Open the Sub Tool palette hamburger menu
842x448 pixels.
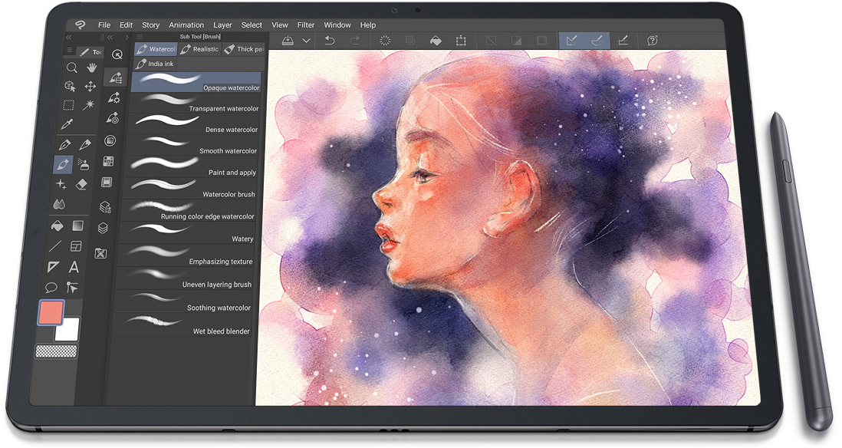(x=140, y=36)
